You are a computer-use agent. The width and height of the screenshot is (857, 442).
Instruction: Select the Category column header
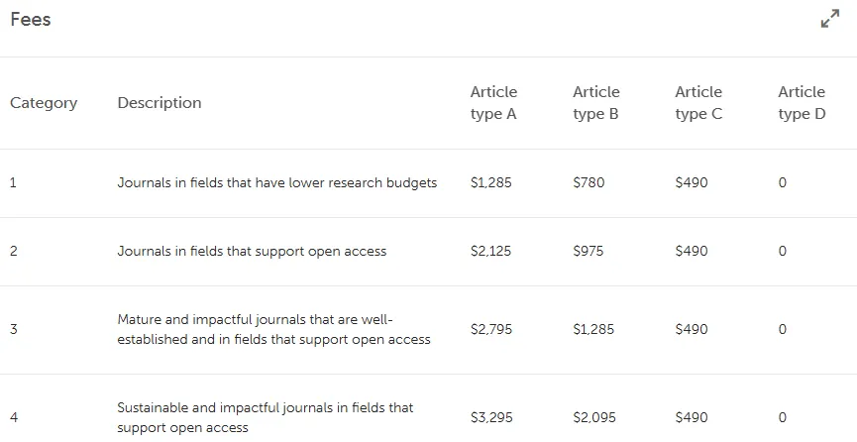[44, 103]
